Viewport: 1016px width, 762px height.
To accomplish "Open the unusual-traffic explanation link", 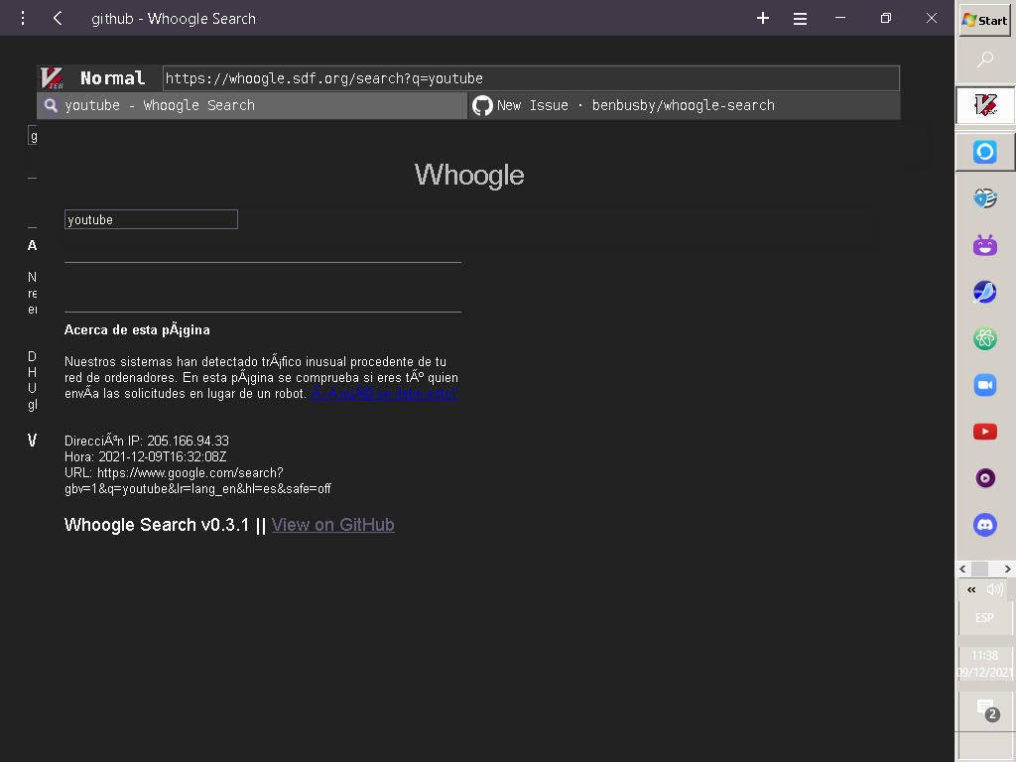I will (384, 393).
